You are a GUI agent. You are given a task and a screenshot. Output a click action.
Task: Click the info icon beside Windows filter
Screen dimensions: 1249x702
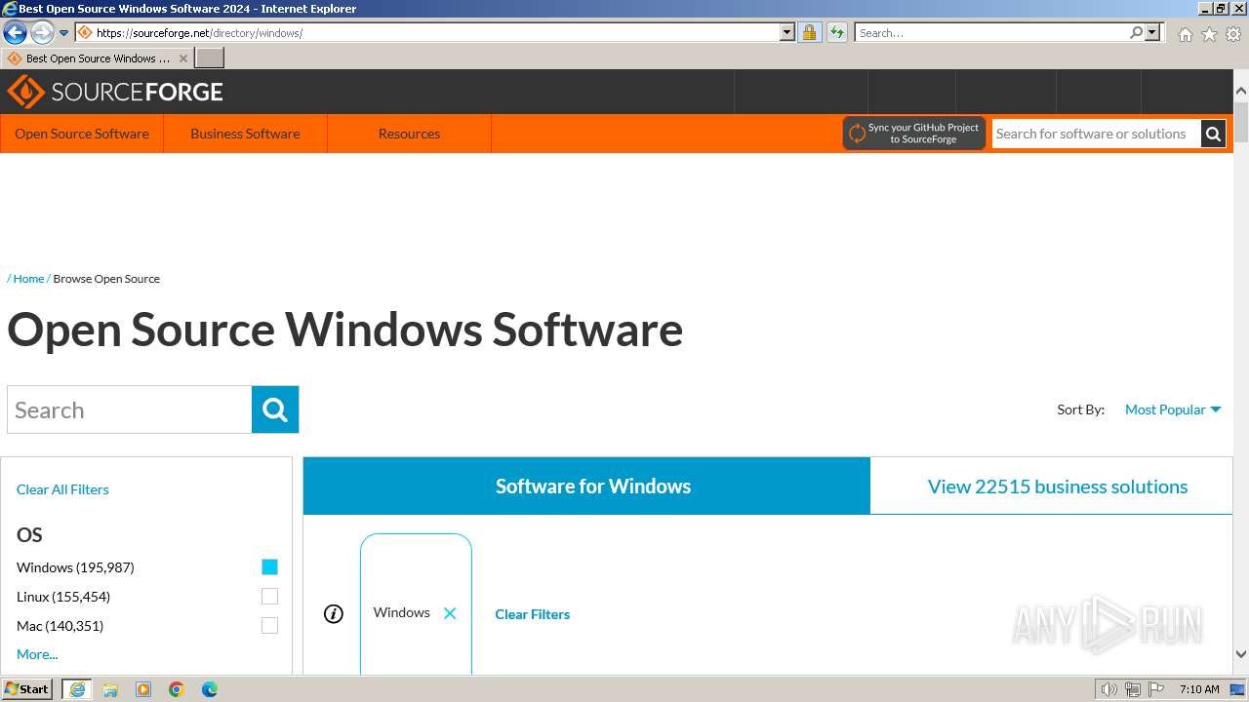point(334,613)
